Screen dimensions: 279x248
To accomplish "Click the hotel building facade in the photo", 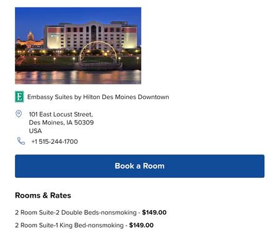I will tap(91, 35).
